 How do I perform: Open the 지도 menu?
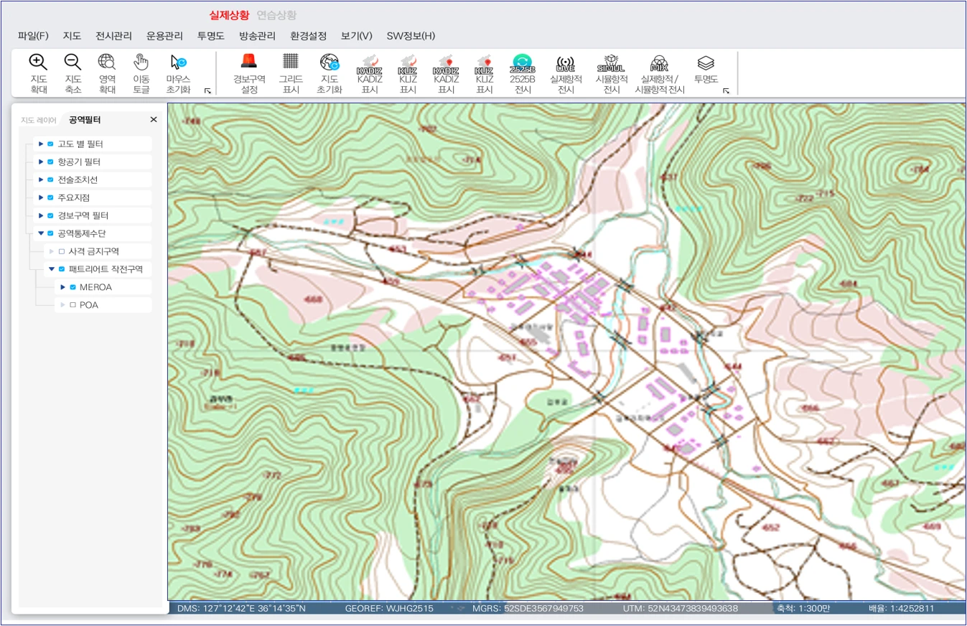72,36
